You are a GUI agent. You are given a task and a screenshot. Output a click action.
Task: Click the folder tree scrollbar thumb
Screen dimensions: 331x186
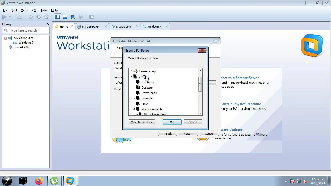[200, 84]
